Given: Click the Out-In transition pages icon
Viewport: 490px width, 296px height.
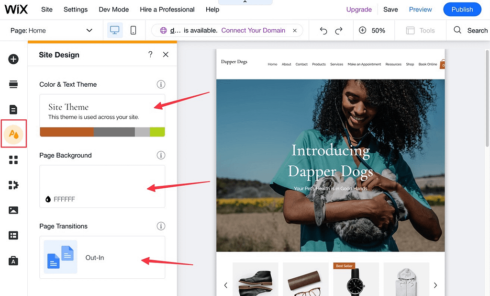Looking at the screenshot, I should [x=60, y=257].
